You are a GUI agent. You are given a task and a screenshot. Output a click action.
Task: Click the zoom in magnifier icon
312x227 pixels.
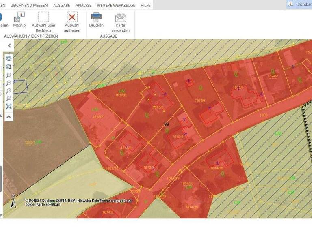(9, 75)
